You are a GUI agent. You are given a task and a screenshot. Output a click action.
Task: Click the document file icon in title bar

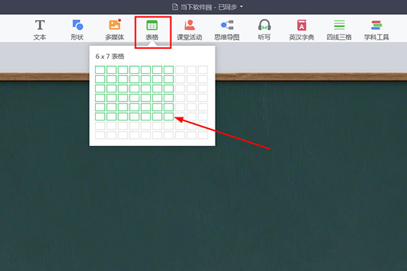[175, 7]
